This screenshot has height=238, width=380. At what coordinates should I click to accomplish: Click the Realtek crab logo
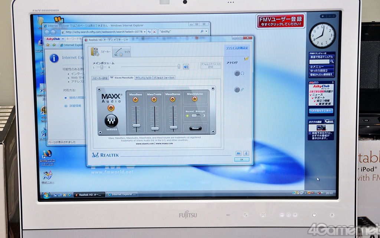tap(95, 155)
